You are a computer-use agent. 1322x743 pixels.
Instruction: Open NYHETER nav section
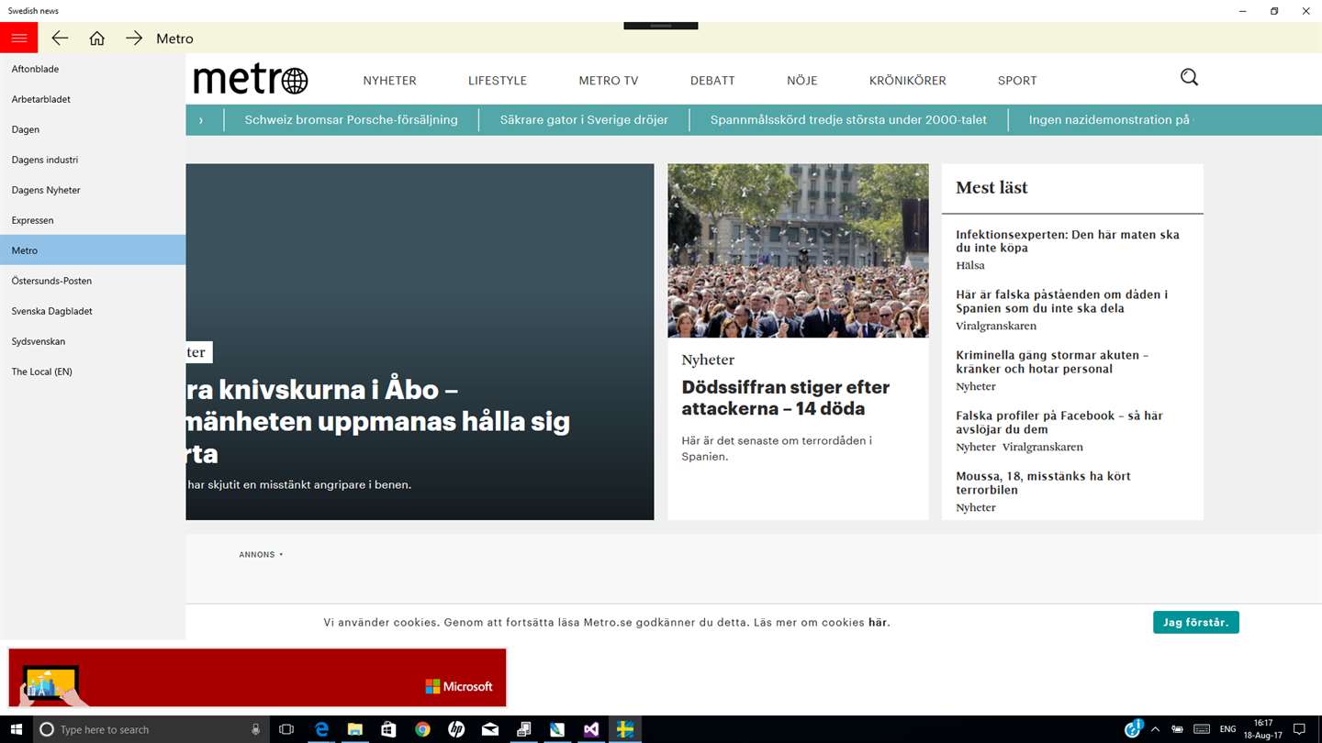(x=389, y=81)
